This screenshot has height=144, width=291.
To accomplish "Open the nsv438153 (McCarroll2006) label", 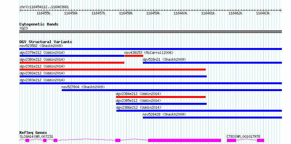I will click(149, 53).
